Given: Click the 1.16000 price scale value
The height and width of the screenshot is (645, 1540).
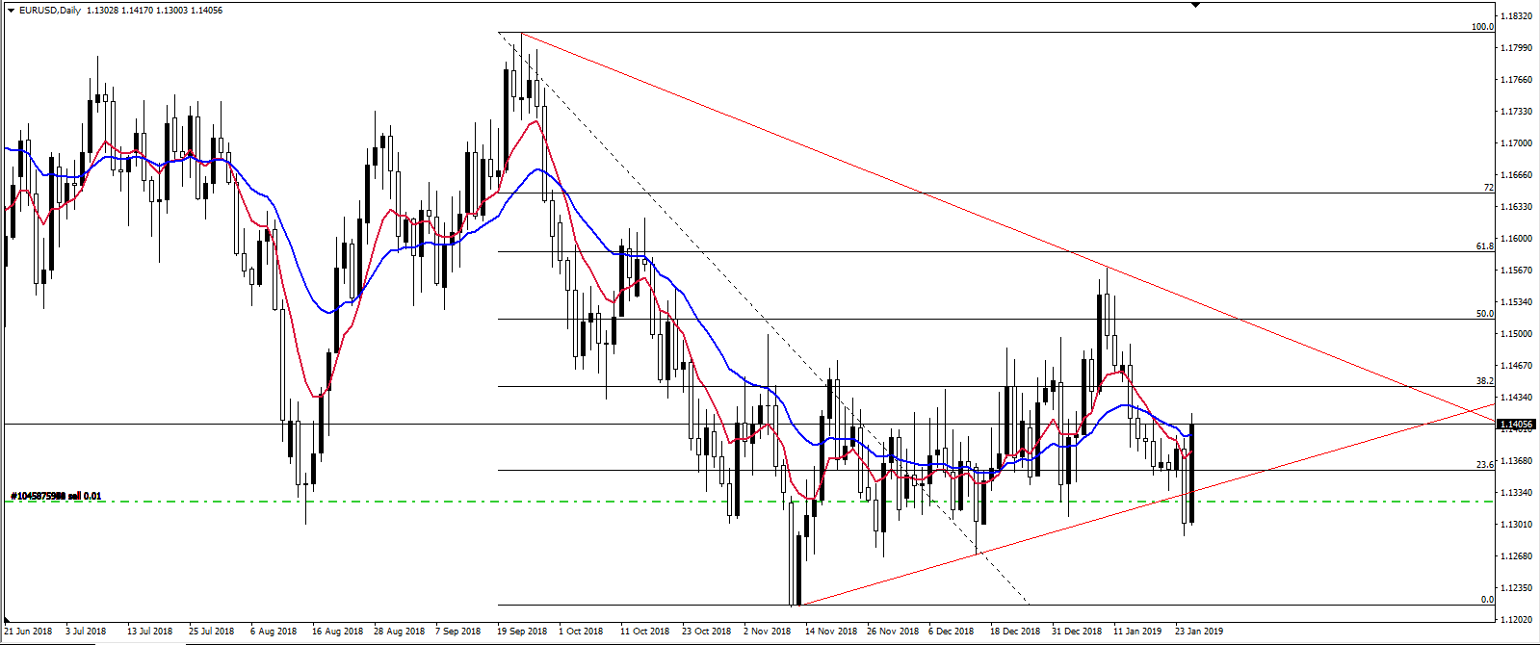Looking at the screenshot, I should tap(1517, 239).
